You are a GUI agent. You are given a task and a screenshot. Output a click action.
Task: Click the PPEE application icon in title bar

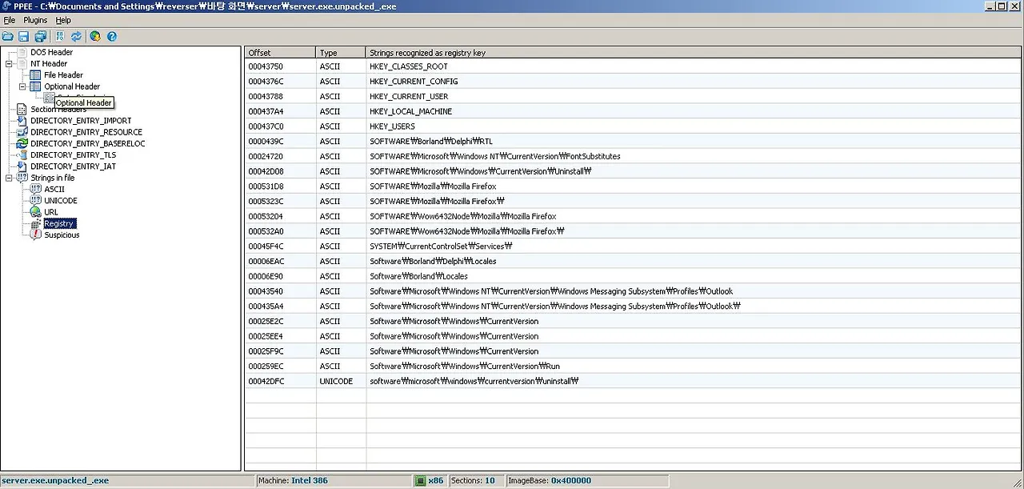pos(6,6)
